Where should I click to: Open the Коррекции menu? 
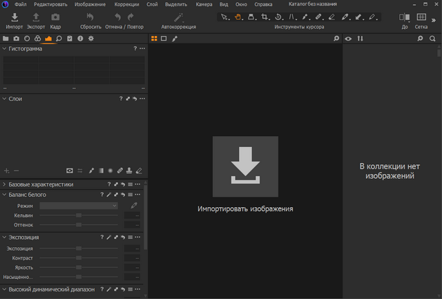pos(126,4)
